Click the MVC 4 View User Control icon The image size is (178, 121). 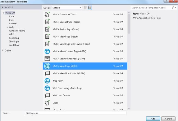47,73
